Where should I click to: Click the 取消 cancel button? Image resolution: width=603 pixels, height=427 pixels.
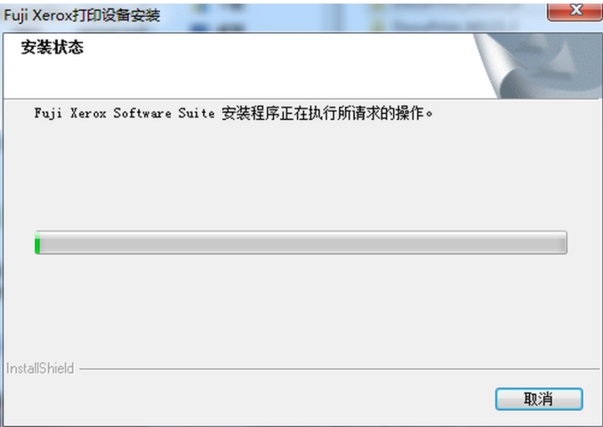click(x=539, y=399)
